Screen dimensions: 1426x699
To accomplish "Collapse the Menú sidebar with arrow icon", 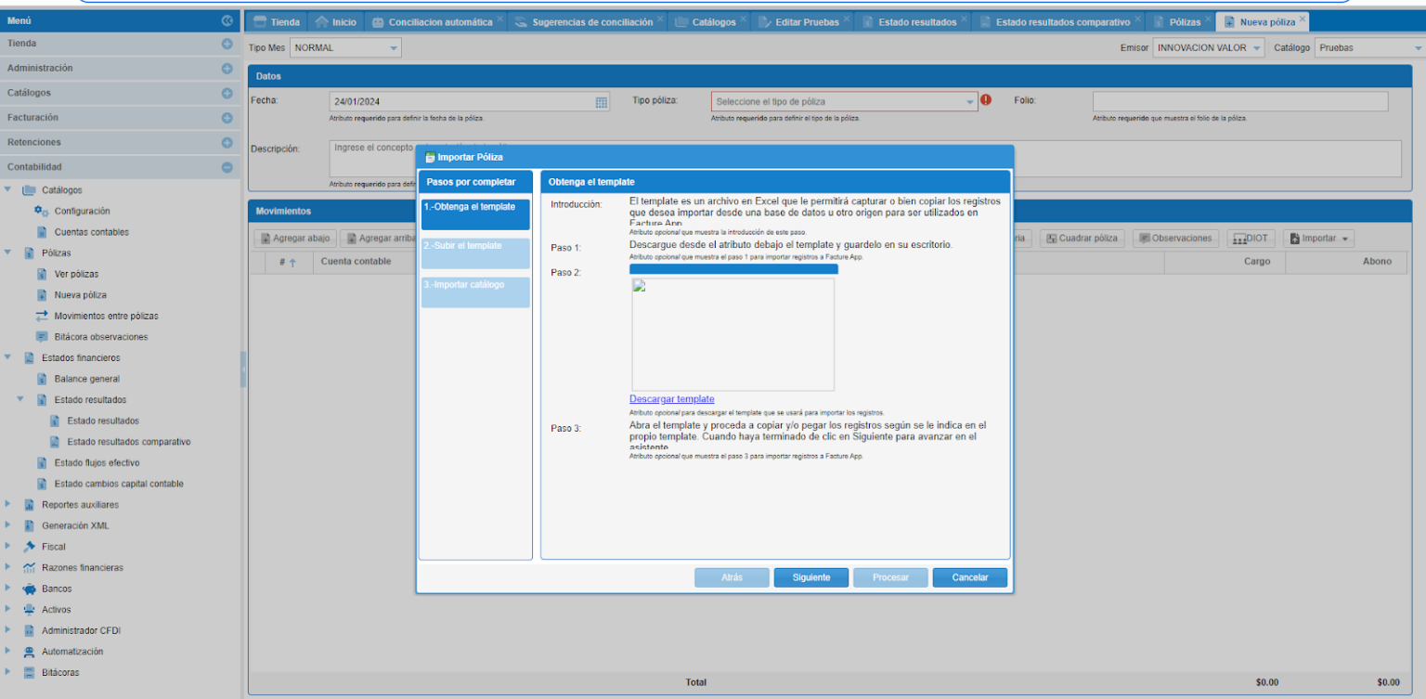I will pos(227,19).
